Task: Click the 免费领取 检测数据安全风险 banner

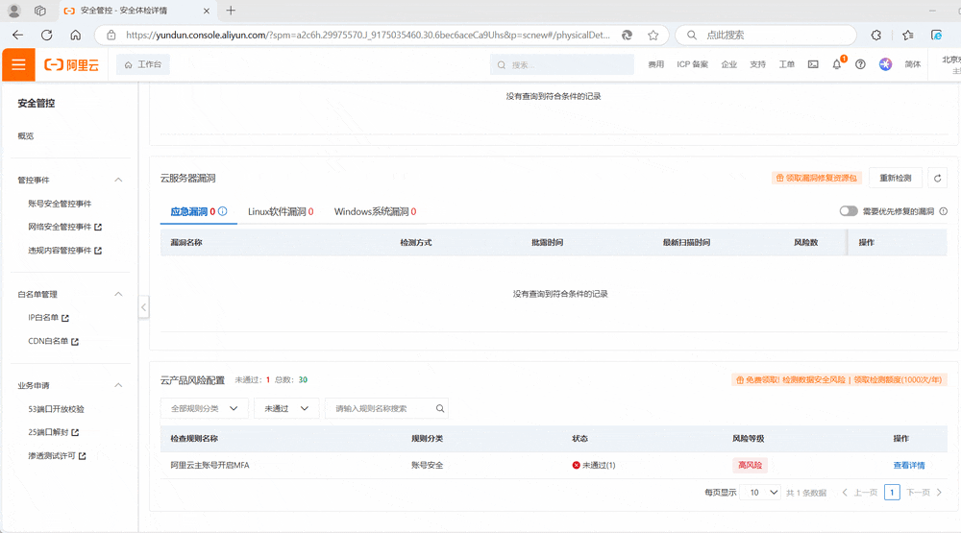Action: tap(839, 380)
